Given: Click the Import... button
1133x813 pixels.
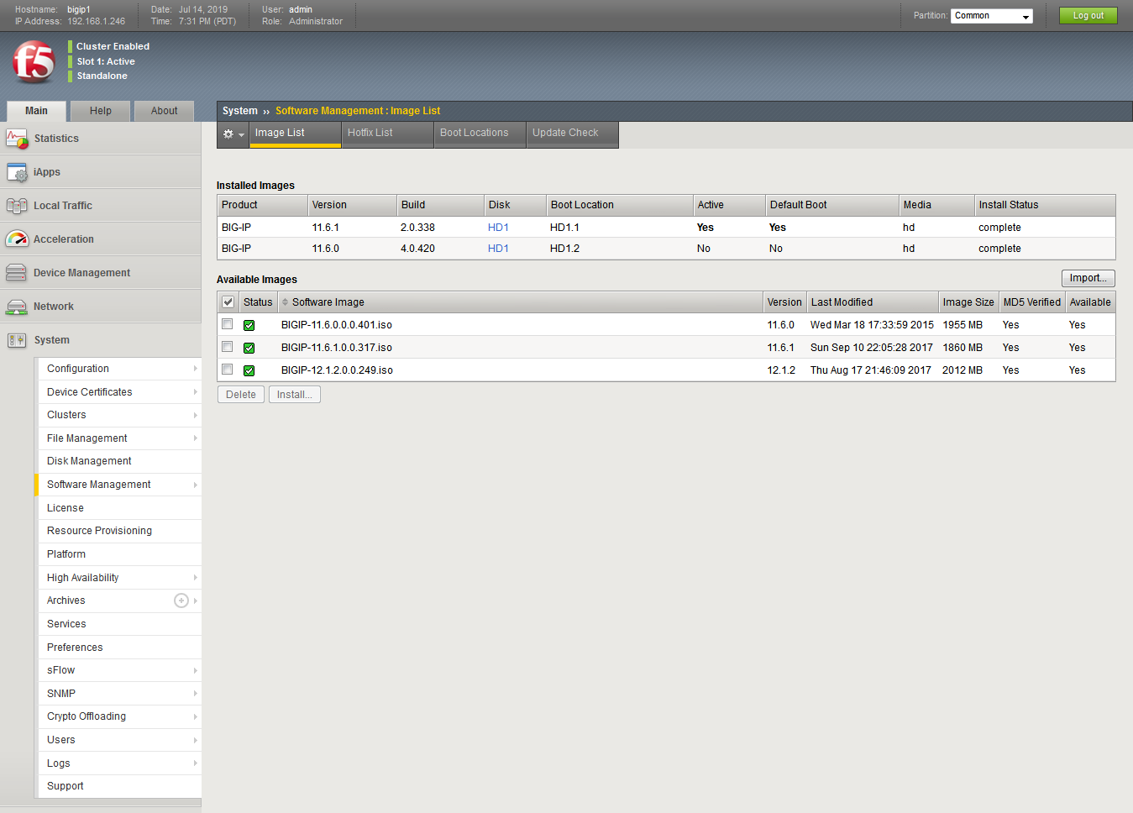Looking at the screenshot, I should coord(1088,278).
